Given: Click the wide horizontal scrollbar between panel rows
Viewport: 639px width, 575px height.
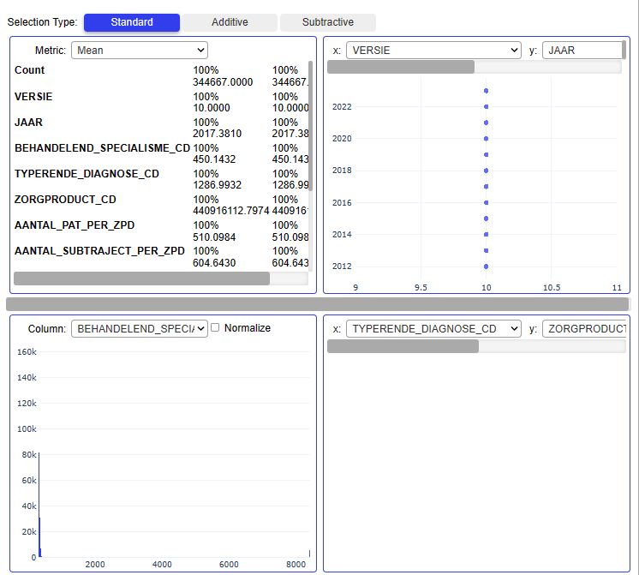Looking at the screenshot, I should pyautogui.click(x=318, y=304).
